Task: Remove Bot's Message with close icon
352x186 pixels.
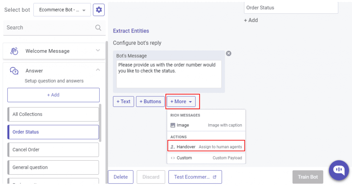Action: pyautogui.click(x=229, y=53)
